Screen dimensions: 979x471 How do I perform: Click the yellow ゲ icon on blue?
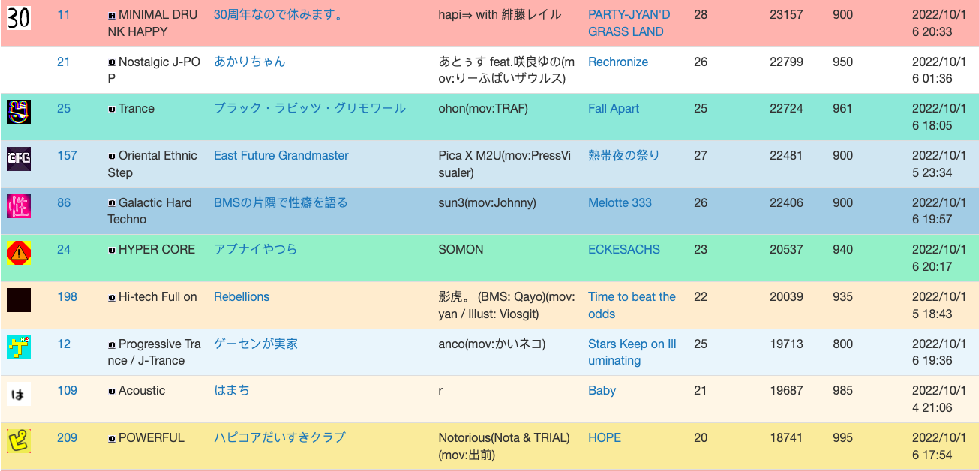(x=19, y=346)
